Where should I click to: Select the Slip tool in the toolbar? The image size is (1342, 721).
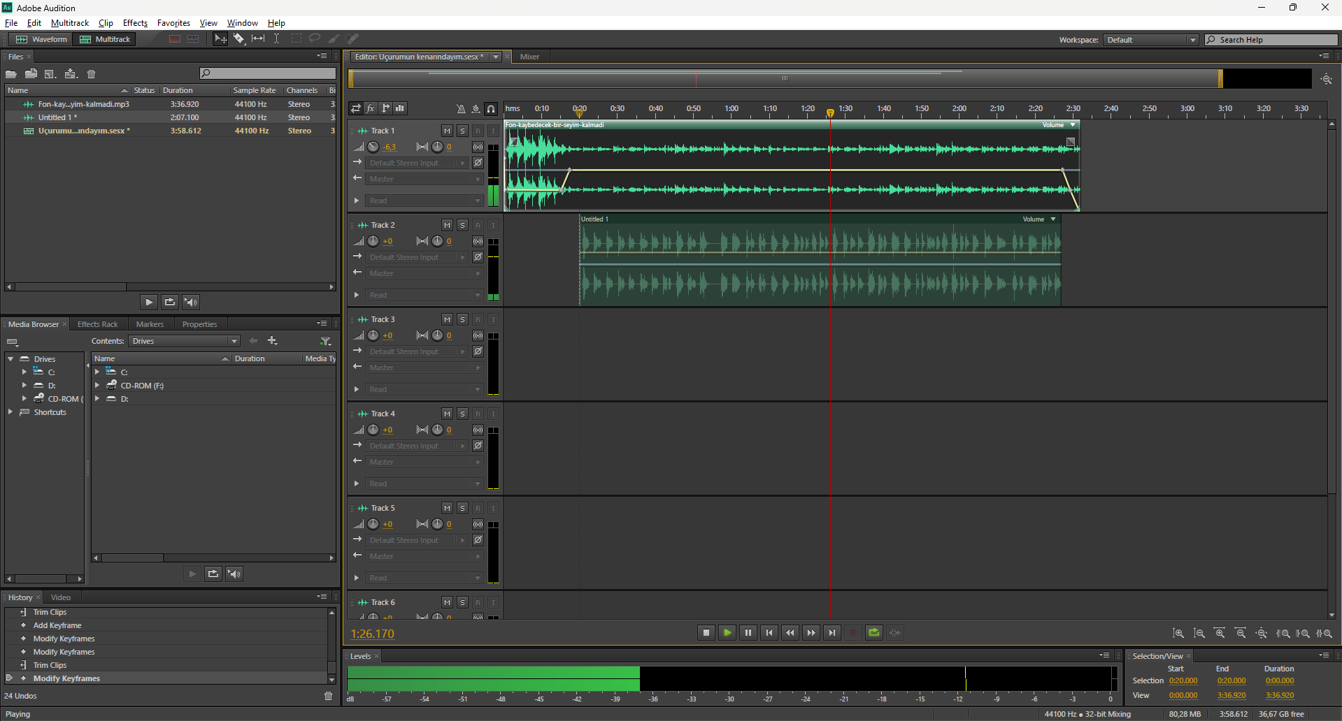258,39
